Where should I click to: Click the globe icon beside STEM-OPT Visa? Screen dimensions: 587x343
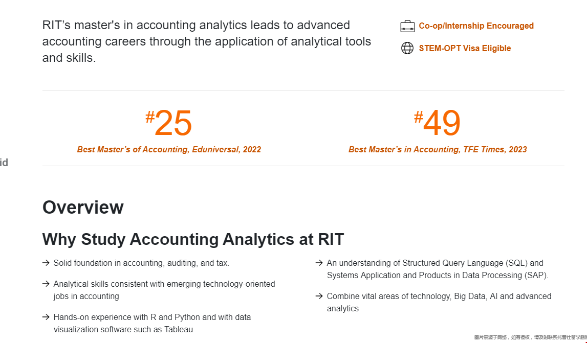[x=407, y=48]
